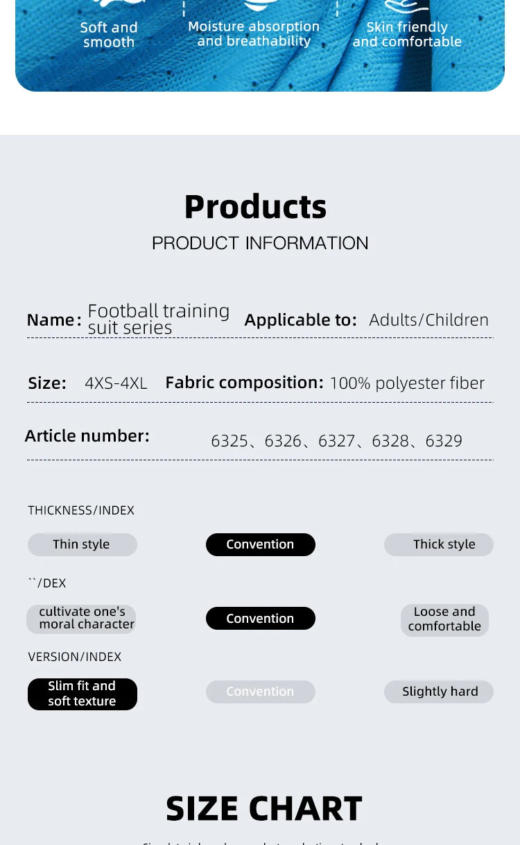The height and width of the screenshot is (845, 520).
Task: Select the Thin style option
Action: click(x=82, y=544)
